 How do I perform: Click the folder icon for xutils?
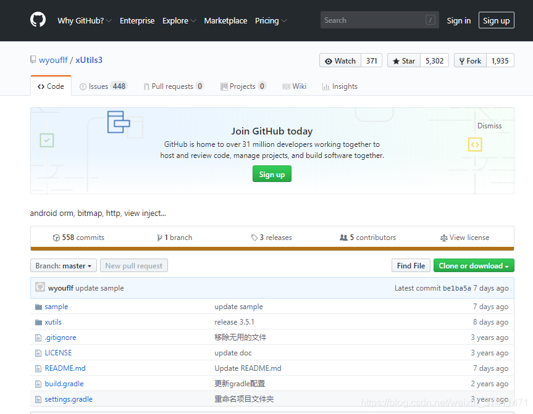(x=38, y=322)
